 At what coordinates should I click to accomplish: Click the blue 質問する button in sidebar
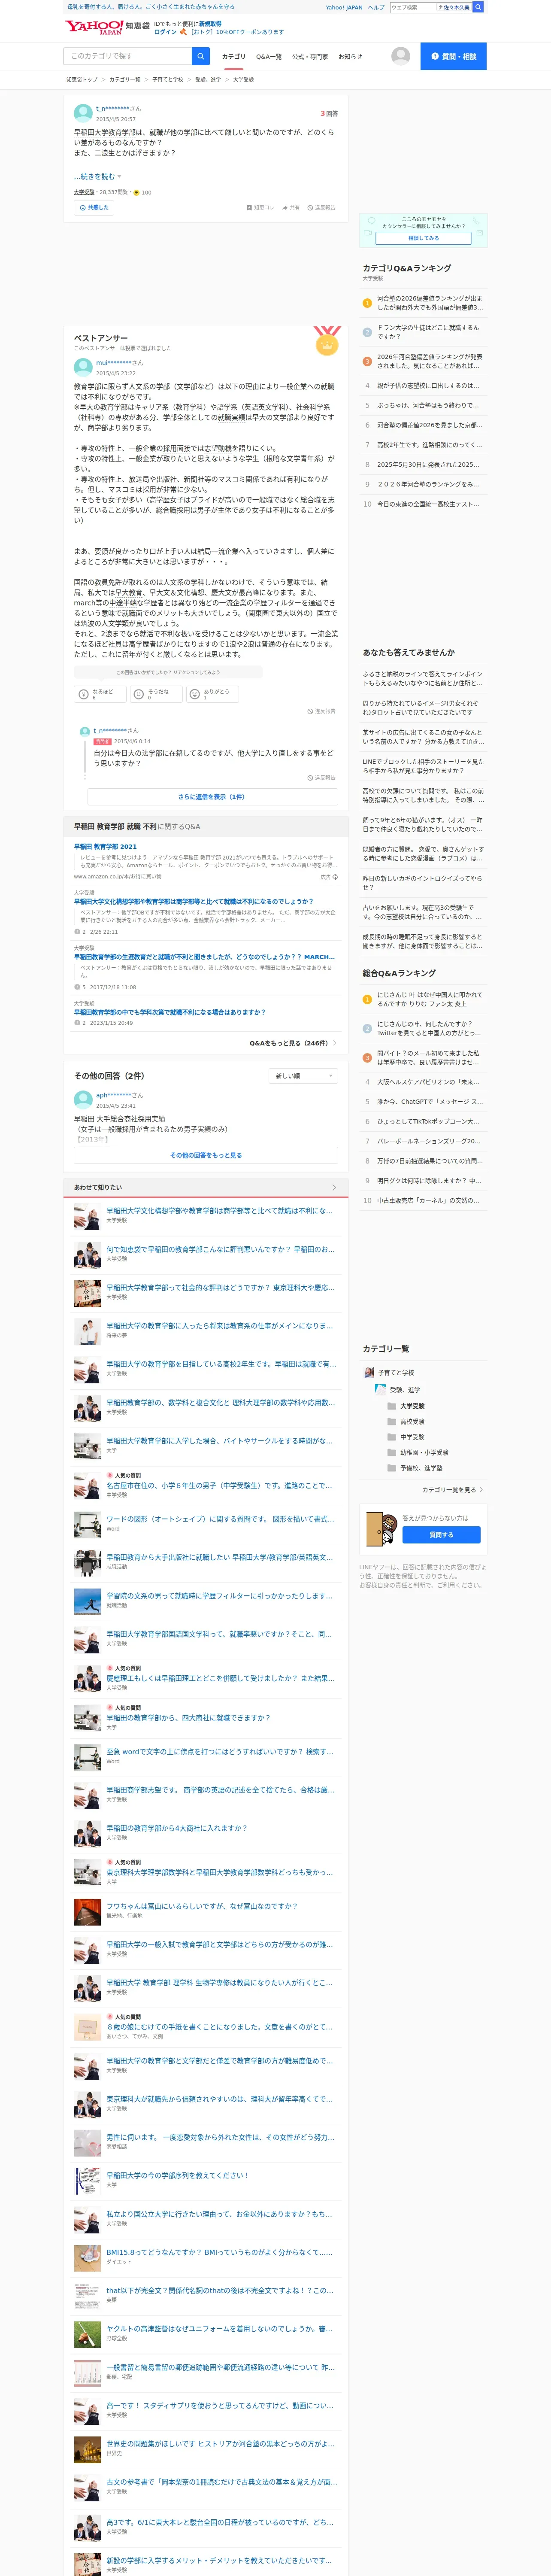point(441,1534)
